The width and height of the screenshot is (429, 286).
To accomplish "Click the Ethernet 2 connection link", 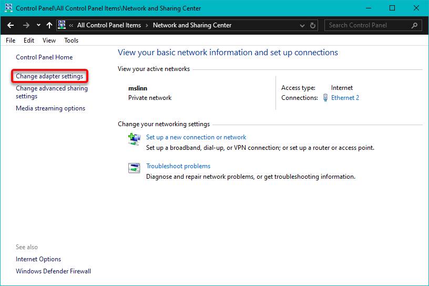I will (x=345, y=98).
